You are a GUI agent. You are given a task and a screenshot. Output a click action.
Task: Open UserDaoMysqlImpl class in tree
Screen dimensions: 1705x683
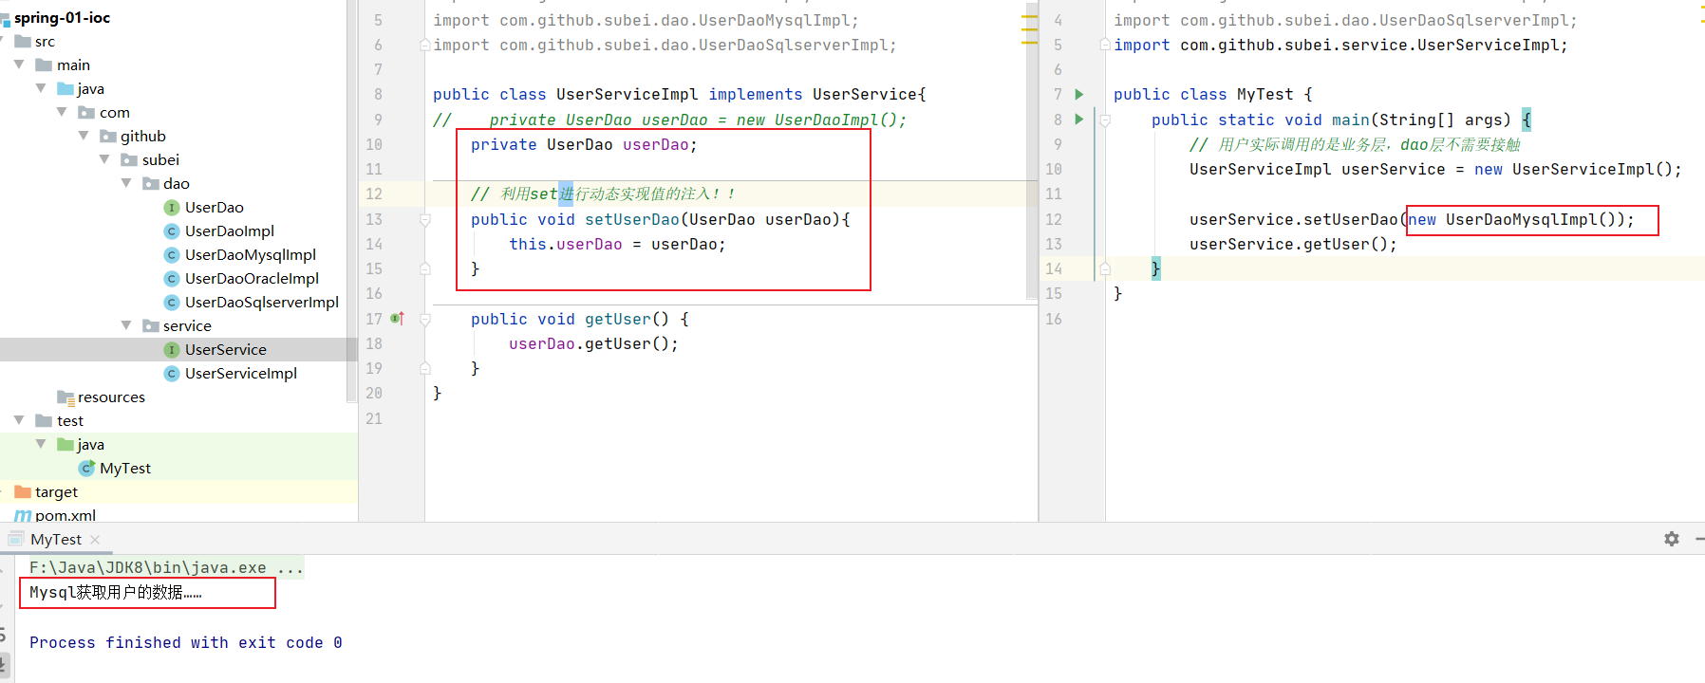click(250, 254)
